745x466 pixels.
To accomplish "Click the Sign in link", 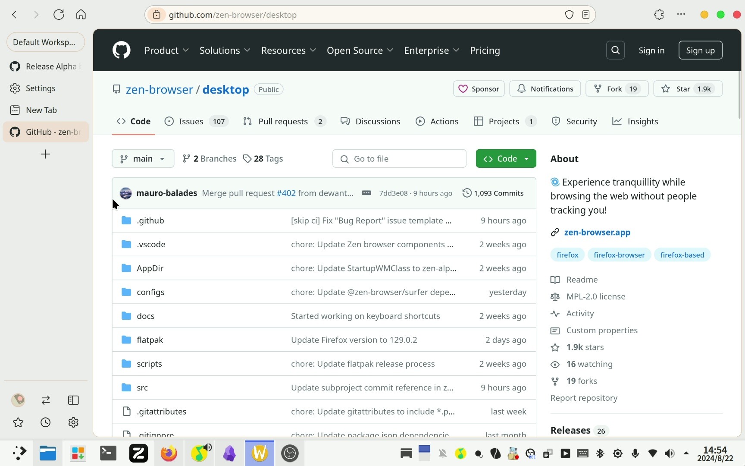I will coord(651,50).
